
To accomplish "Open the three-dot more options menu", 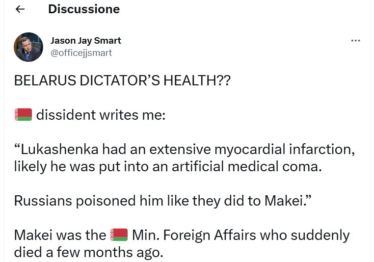I will 355,41.
